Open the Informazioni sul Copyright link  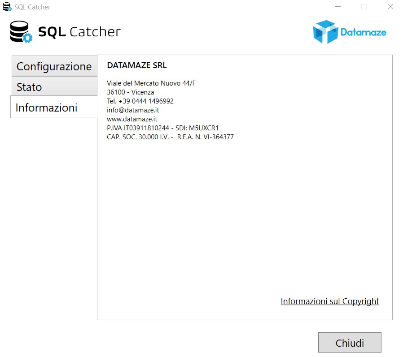330,301
